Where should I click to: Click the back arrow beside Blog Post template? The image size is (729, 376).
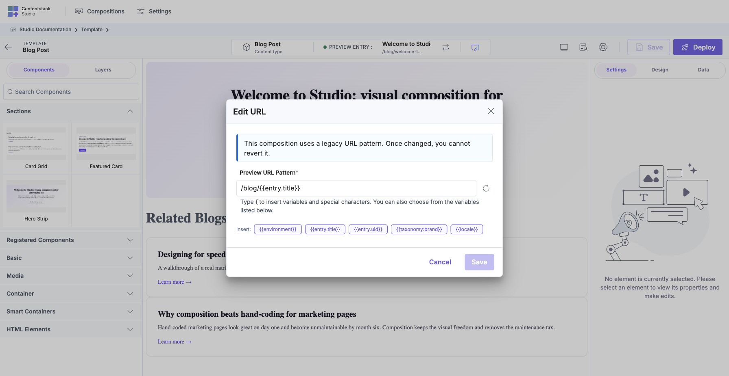(8, 47)
